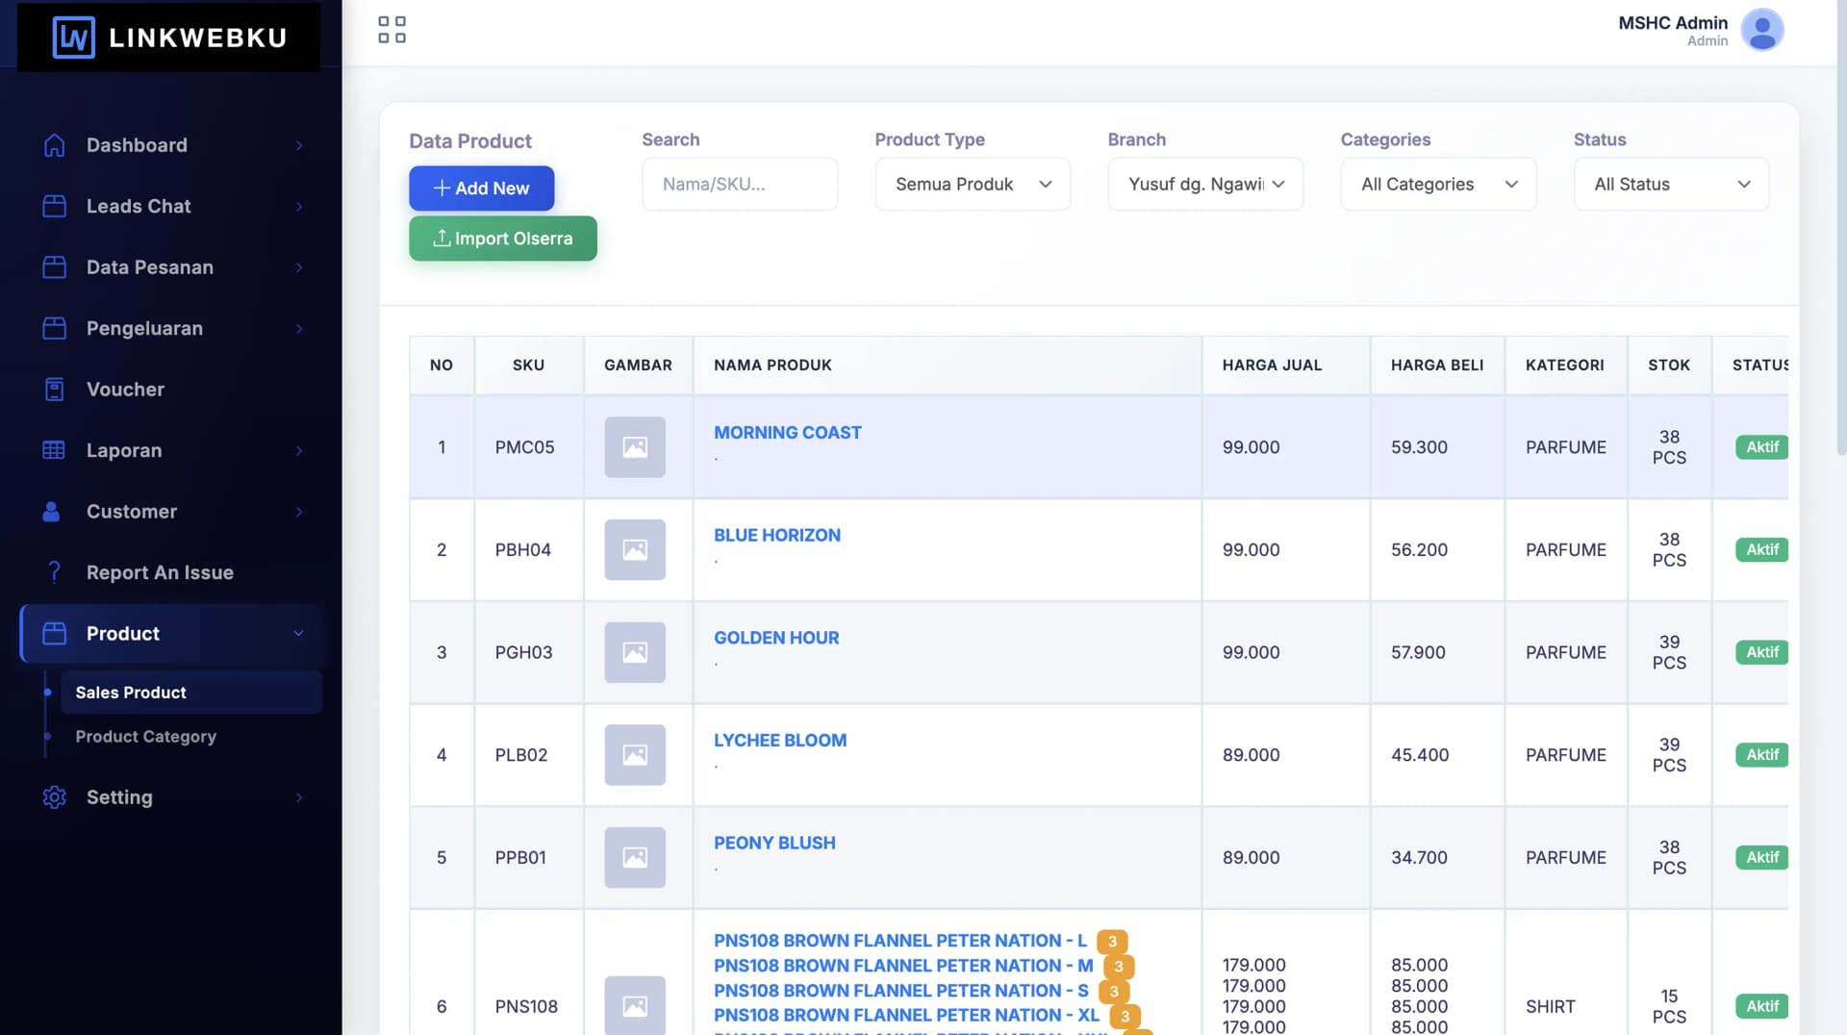The height and width of the screenshot is (1035, 1847).
Task: Click the Aktif badge for GOLDEN HOUR
Action: 1761,652
